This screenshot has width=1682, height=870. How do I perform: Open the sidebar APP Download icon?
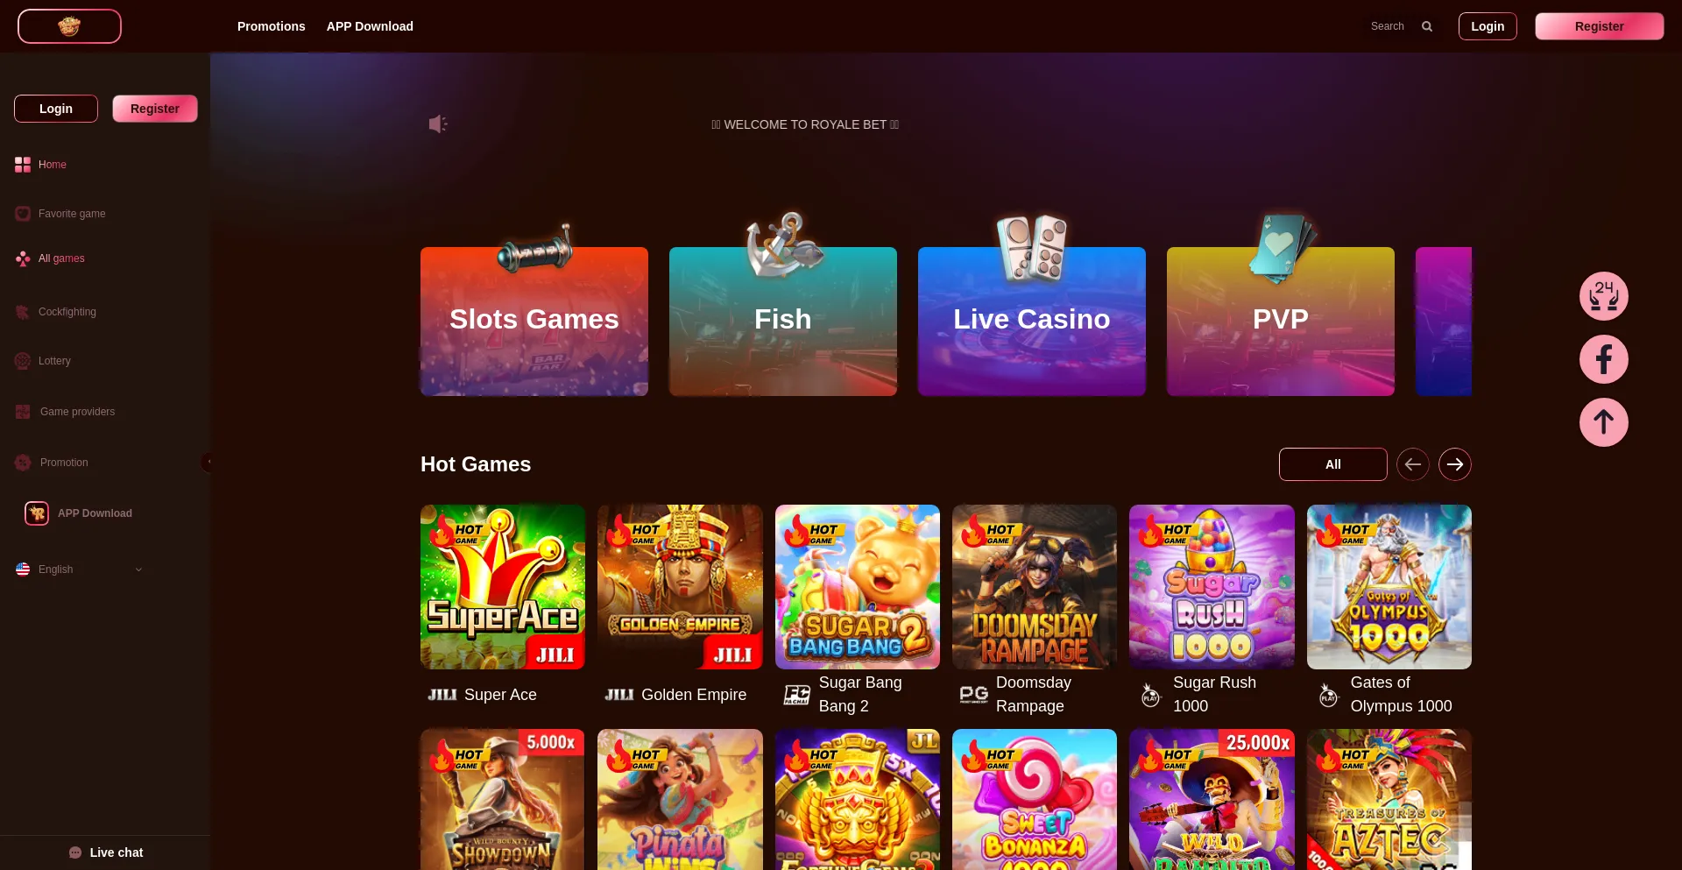point(37,513)
